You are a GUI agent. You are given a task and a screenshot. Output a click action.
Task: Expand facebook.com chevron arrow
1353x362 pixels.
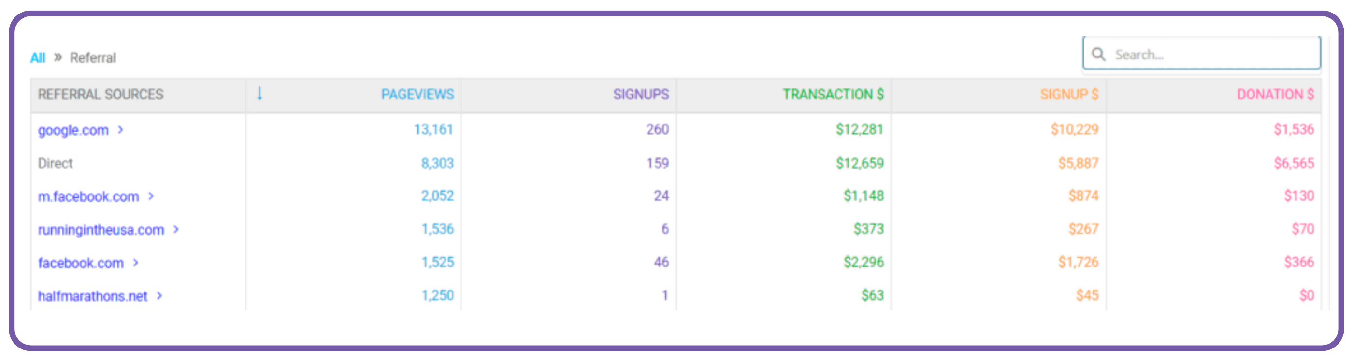pos(136,262)
